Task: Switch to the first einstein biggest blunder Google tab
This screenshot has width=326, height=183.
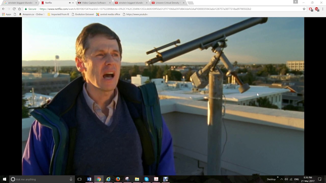Action: coord(20,3)
